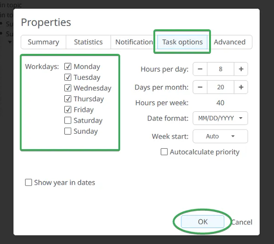Increase hours per day with plus button
Image resolution: width=274 pixels, height=244 pixels.
[x=241, y=69]
